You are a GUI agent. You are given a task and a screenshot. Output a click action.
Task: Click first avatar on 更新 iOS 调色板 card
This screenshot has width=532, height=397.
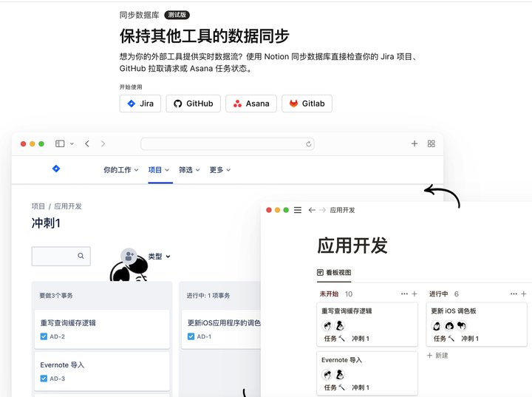[x=437, y=326]
